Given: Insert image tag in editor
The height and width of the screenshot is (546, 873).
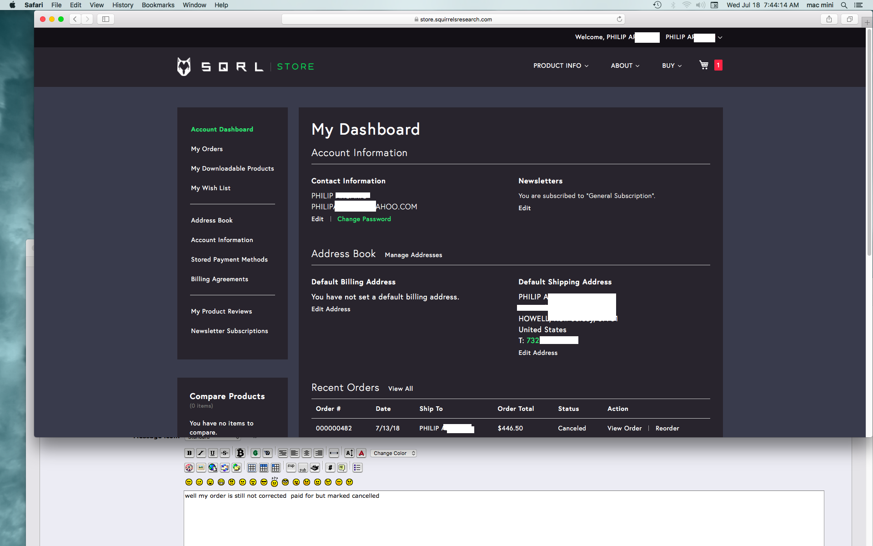Looking at the screenshot, I should click(x=201, y=468).
